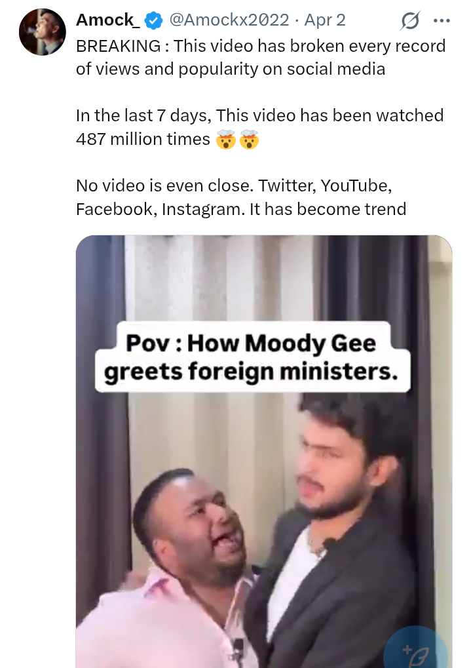471x668 pixels.
Task: Click the blue verified badge
Action: 153,21
